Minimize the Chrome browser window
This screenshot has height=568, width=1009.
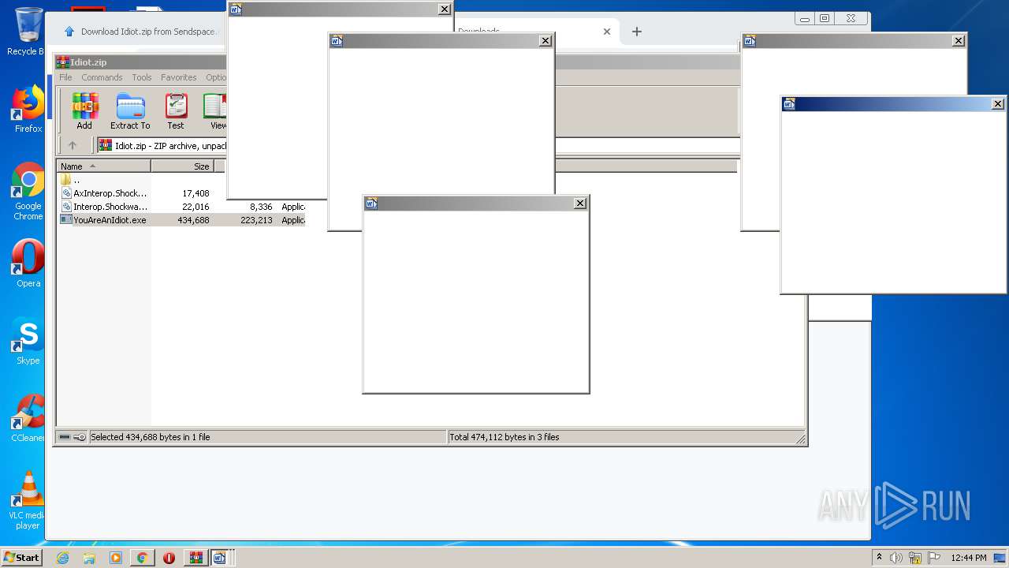[x=804, y=19]
